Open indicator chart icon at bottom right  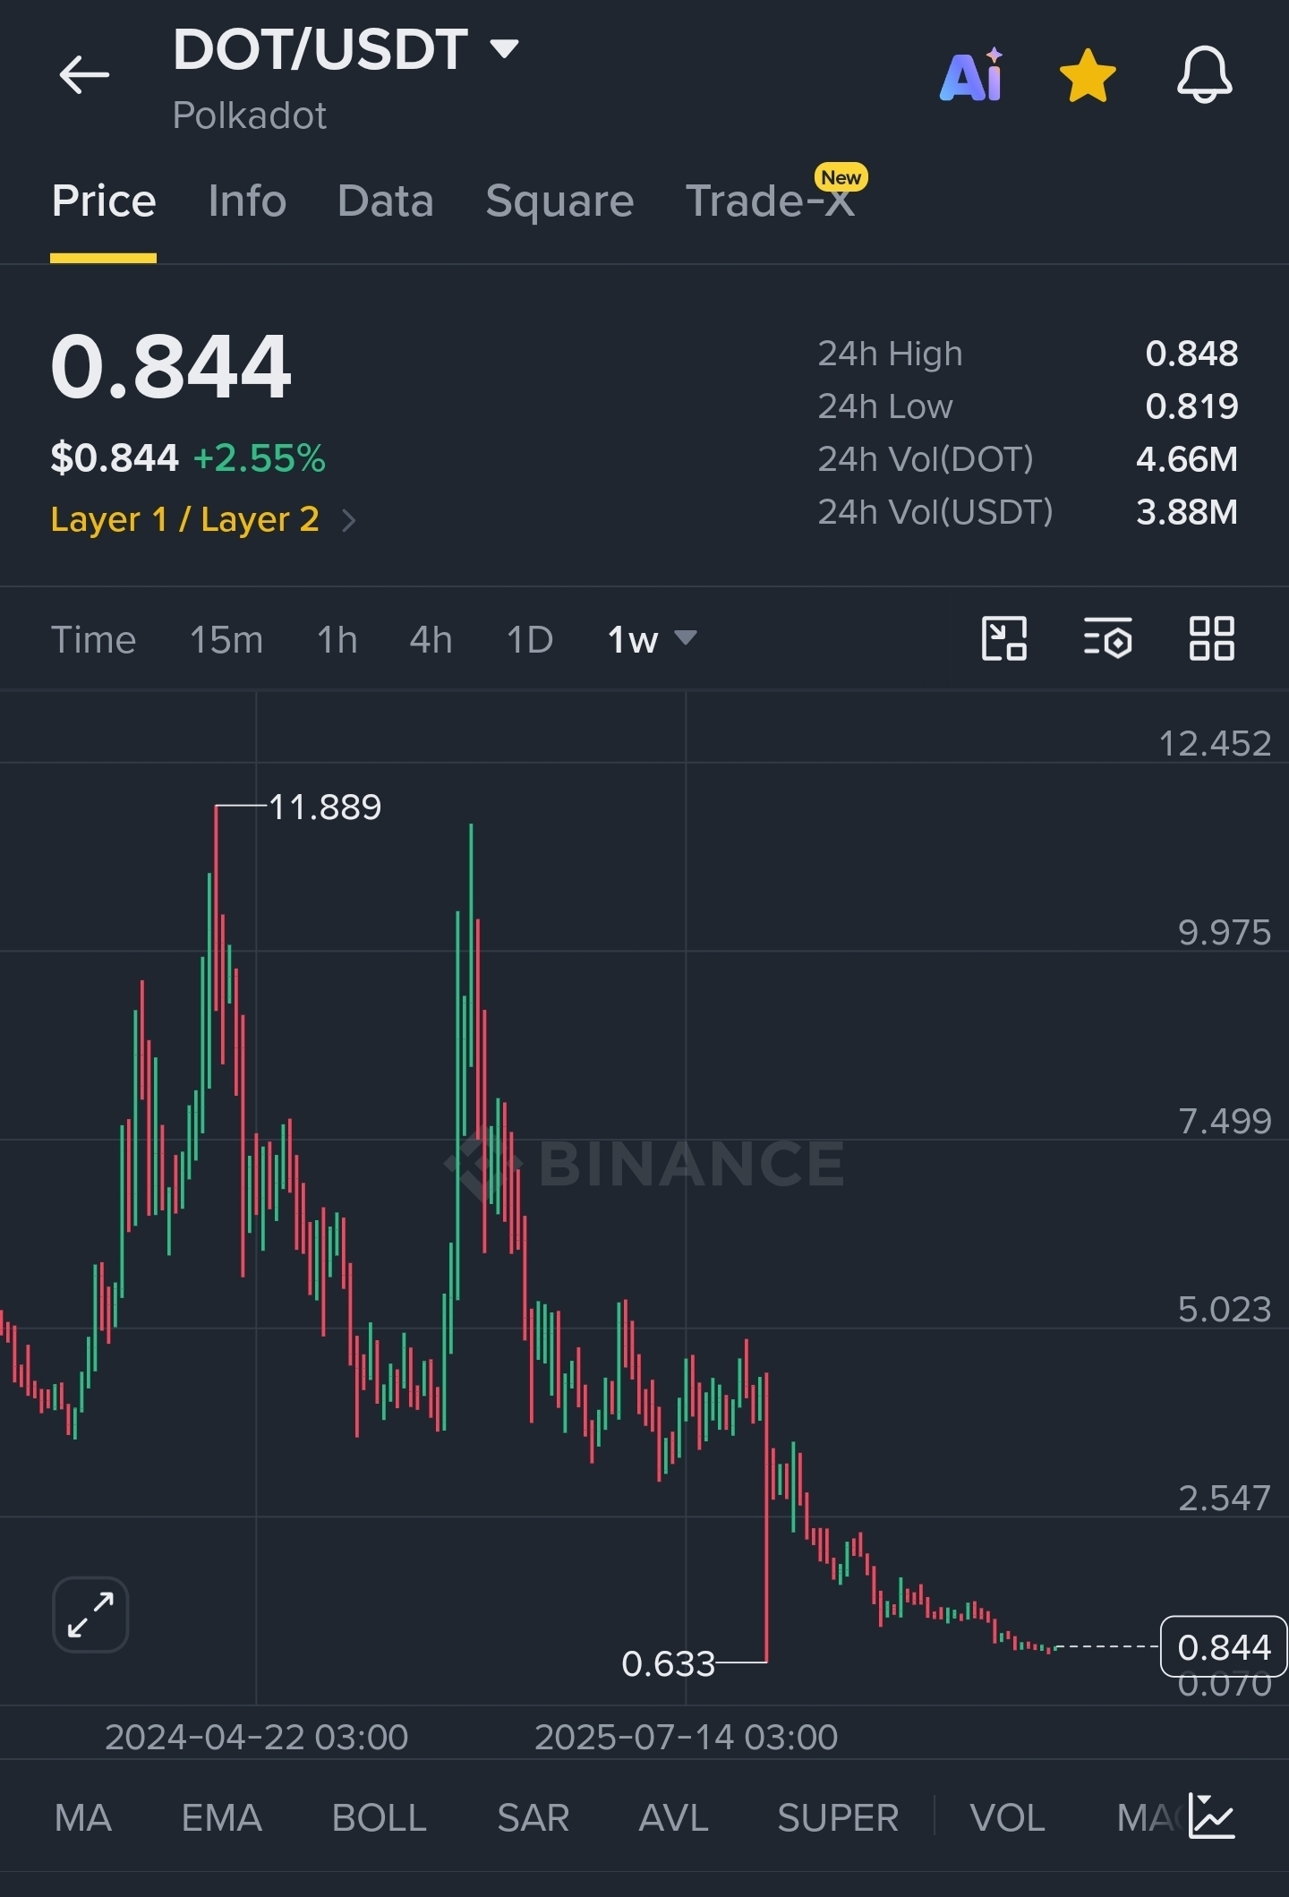(x=1212, y=1816)
